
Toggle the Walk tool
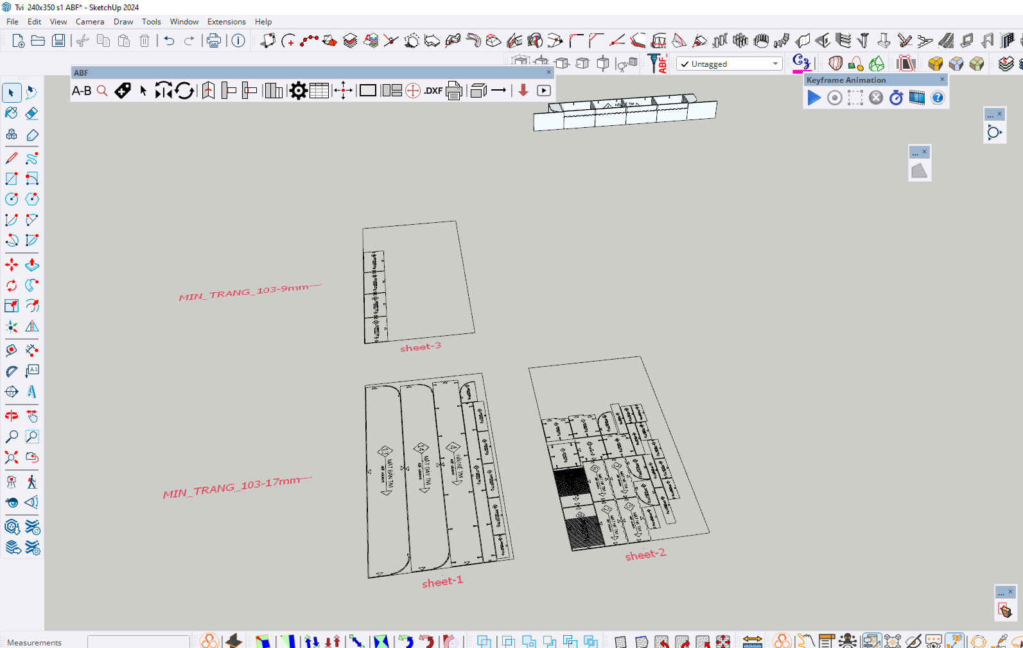pyautogui.click(x=31, y=482)
